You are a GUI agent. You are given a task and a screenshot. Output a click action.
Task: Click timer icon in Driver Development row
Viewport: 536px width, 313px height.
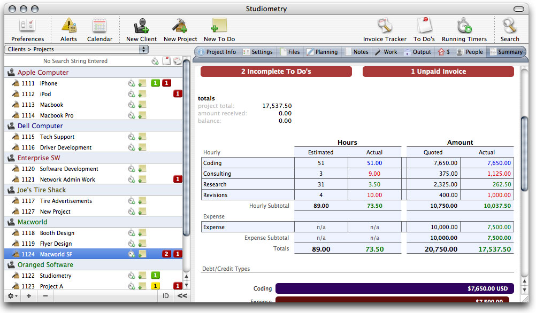[x=132, y=147]
